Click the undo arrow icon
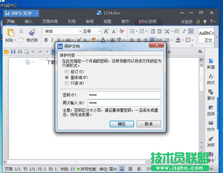 33,52
